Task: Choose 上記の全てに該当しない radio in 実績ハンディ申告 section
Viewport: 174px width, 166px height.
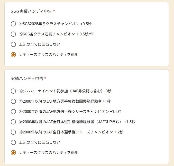Action: [13, 142]
